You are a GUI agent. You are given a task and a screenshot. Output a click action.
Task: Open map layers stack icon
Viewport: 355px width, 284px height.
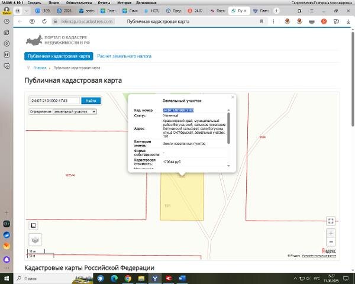tap(35, 240)
